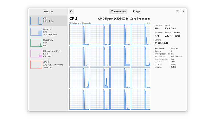The height and width of the screenshot is (121, 215).
Task: Click the Memory 66% text
Action: point(45,32)
